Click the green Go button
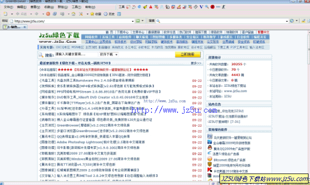310x185 pixels. coord(138,21)
